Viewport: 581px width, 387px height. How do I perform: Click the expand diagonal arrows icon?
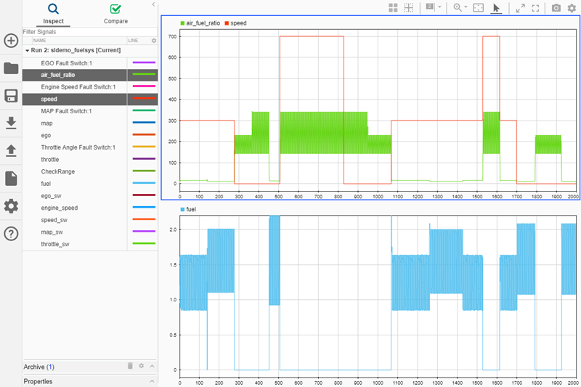click(x=520, y=8)
